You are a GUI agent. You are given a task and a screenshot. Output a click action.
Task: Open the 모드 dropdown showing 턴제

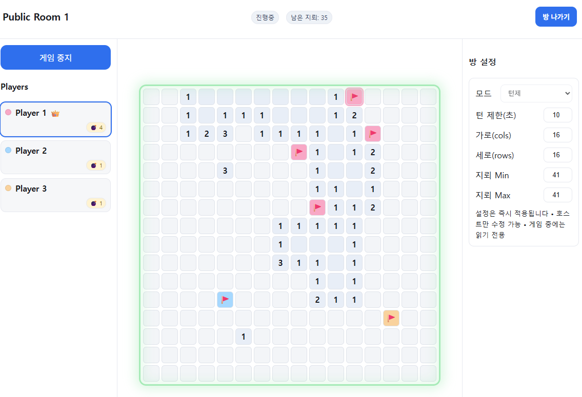tap(536, 93)
